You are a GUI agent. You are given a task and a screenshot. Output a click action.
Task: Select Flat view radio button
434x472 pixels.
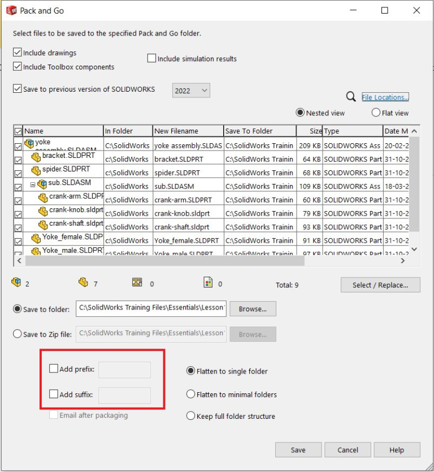(x=376, y=113)
